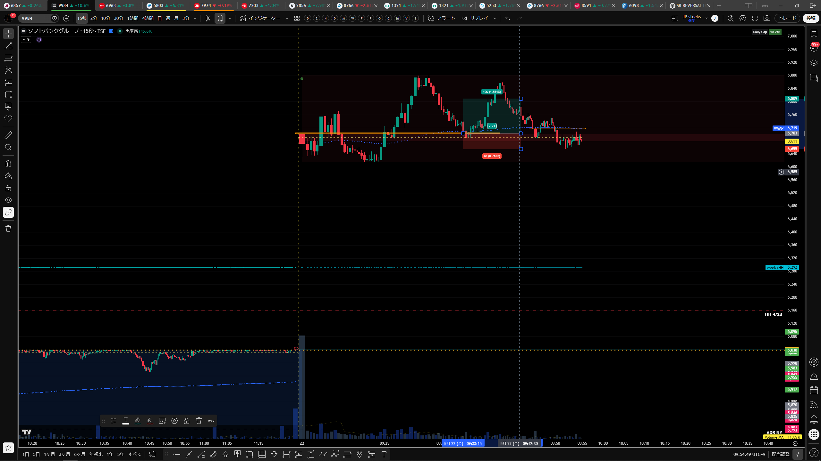Activate magnet mode in left toolbar
The image size is (821, 461).
[8, 164]
